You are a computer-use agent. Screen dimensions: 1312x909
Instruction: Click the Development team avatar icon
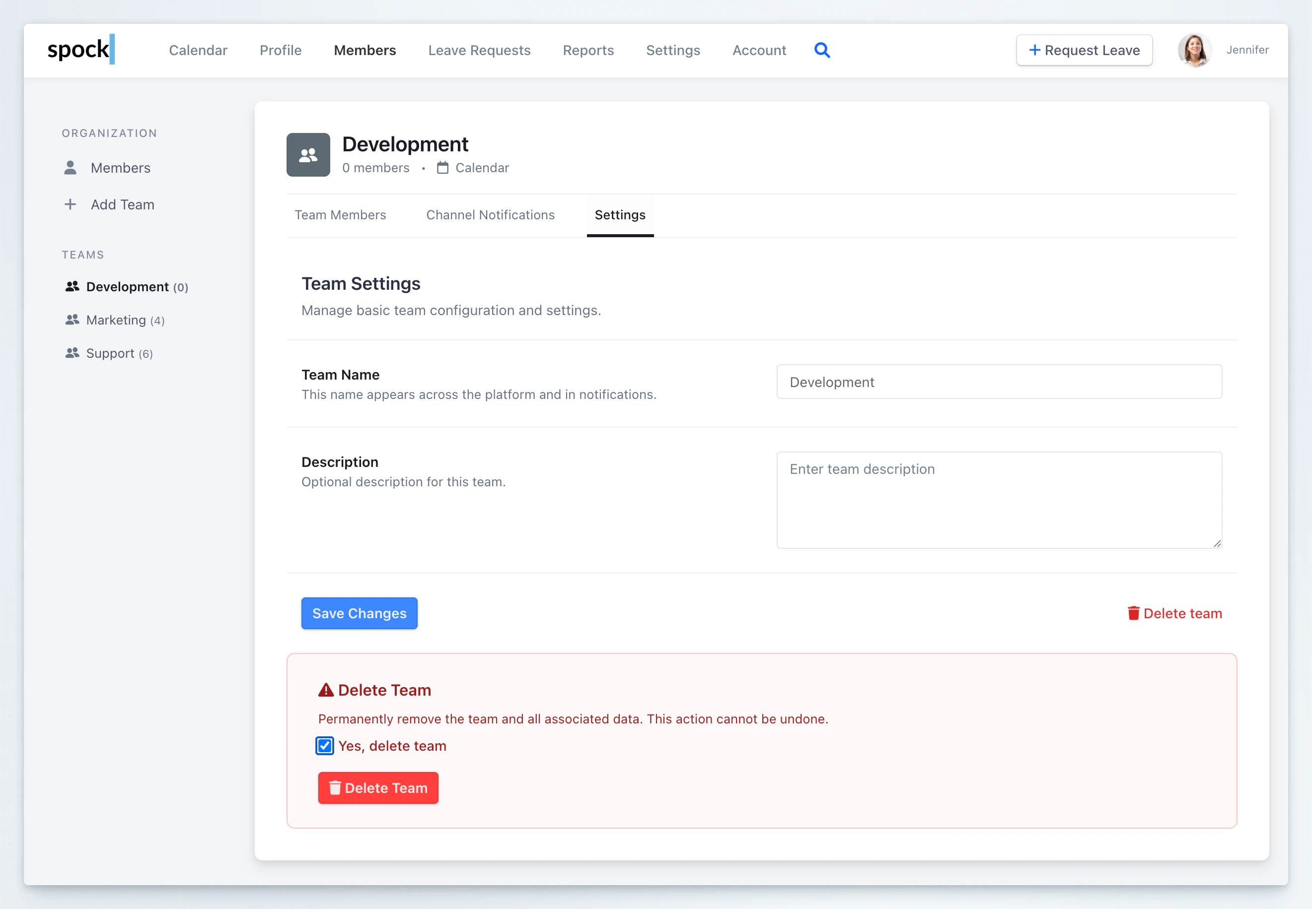(308, 154)
